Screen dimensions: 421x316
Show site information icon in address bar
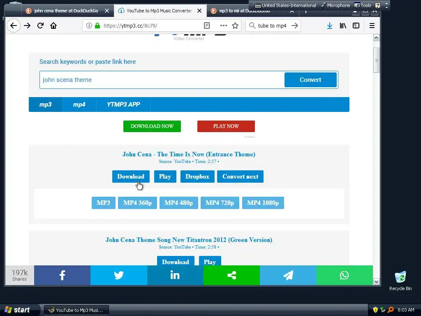89,26
